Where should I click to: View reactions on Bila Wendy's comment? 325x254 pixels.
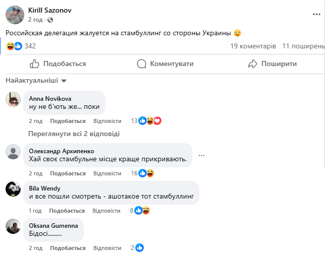click(142, 211)
